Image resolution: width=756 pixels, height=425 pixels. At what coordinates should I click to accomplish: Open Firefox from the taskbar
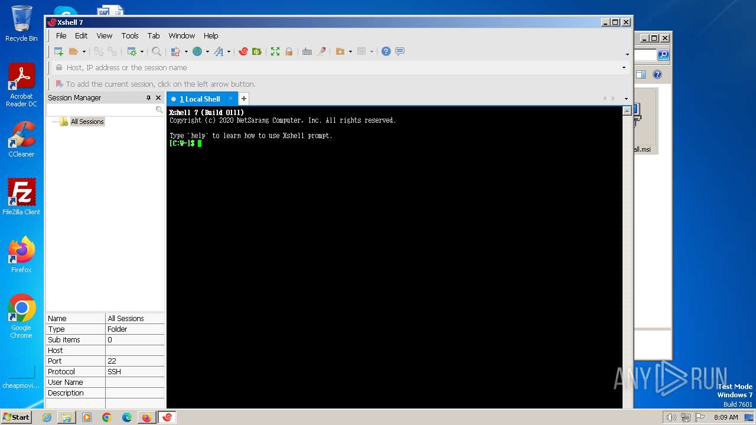click(x=146, y=417)
